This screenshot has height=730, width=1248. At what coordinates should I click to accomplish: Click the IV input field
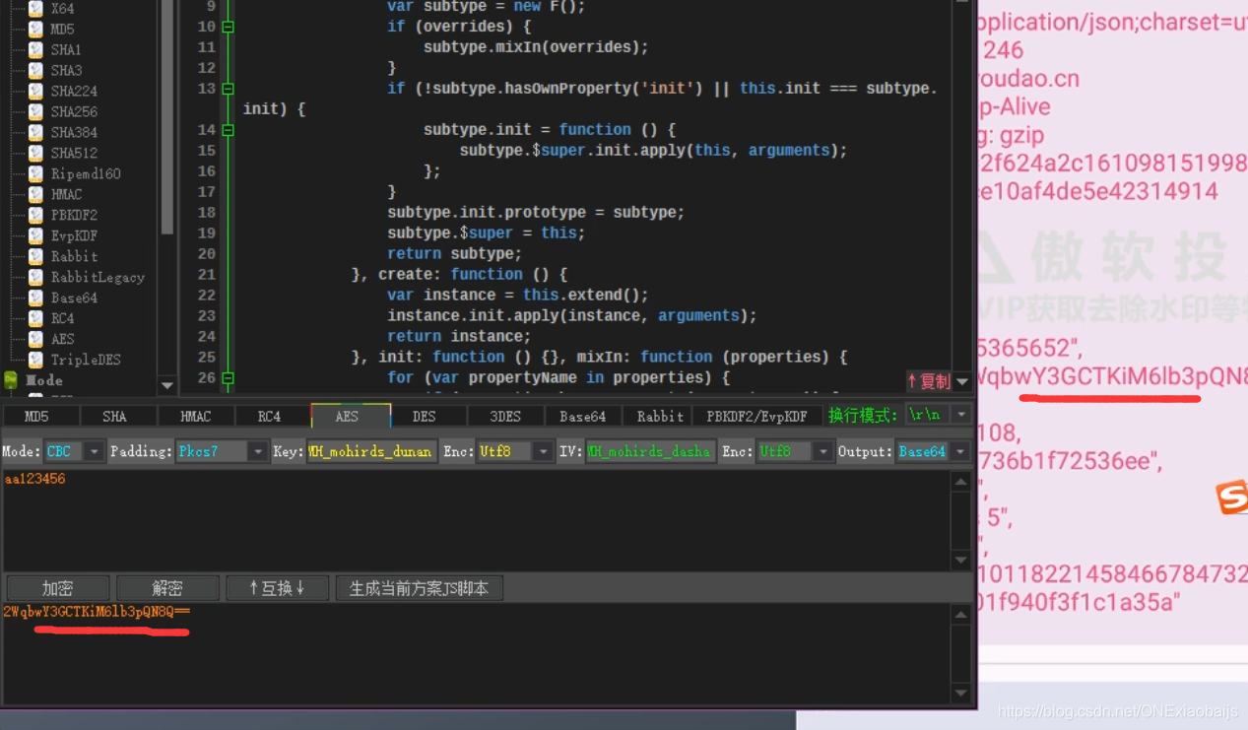point(649,451)
